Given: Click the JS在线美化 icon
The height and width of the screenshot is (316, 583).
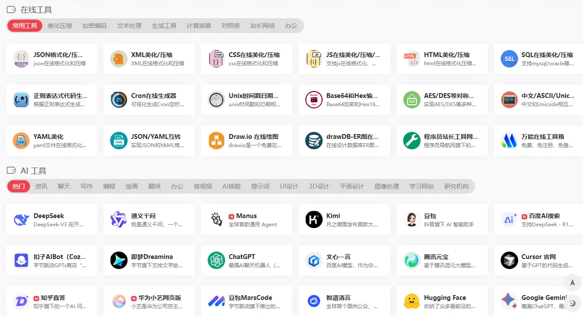Looking at the screenshot, I should (x=314, y=59).
